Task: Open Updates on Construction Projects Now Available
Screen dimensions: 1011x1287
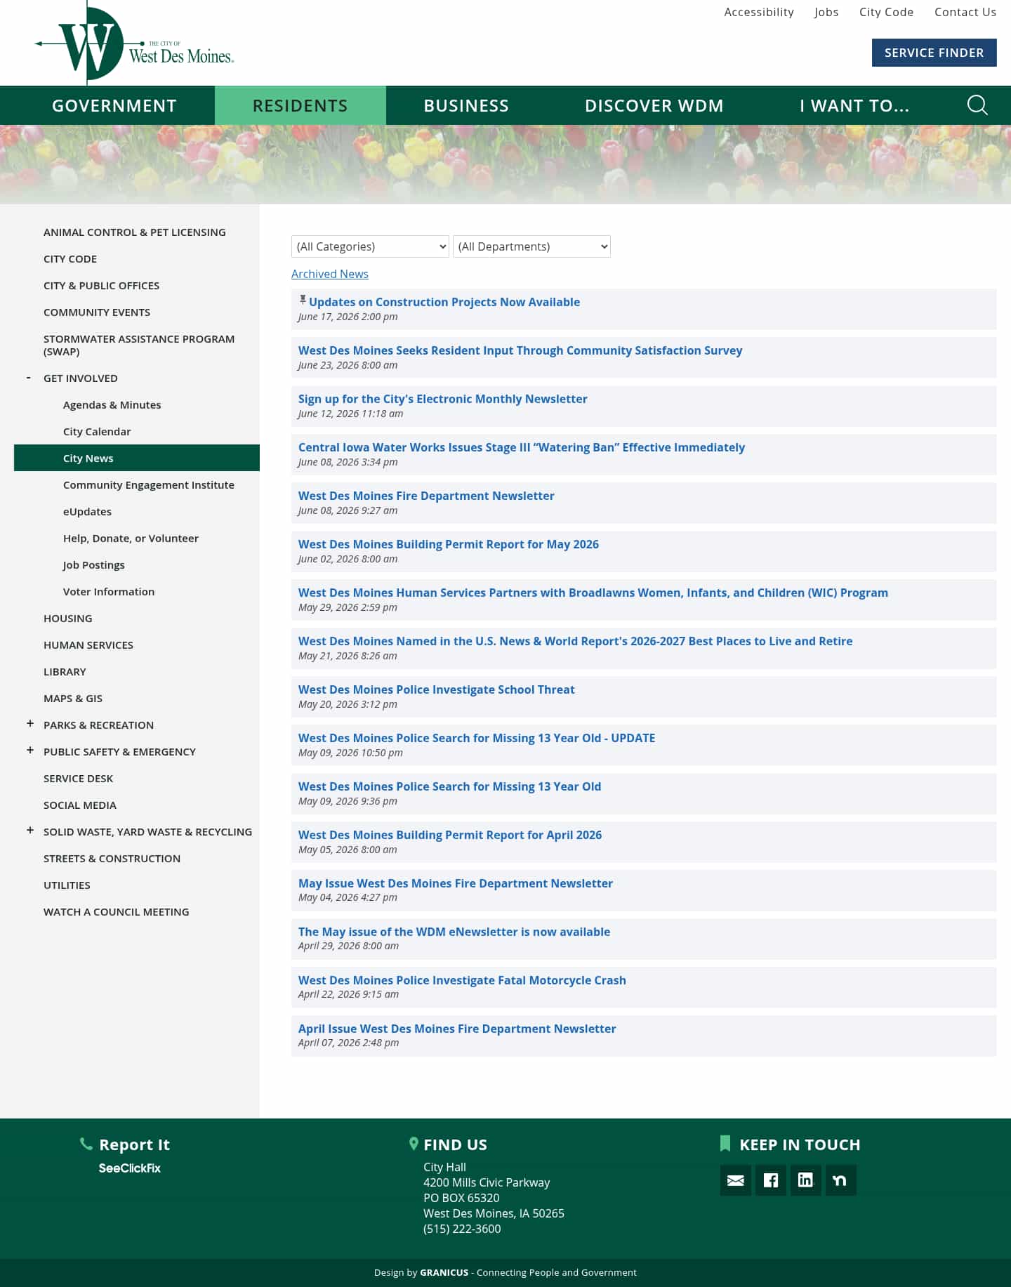Action: (444, 302)
